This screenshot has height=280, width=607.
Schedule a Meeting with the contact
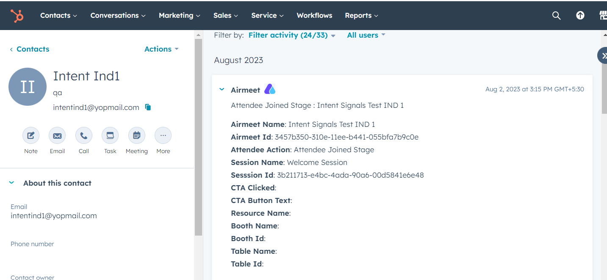point(137,135)
